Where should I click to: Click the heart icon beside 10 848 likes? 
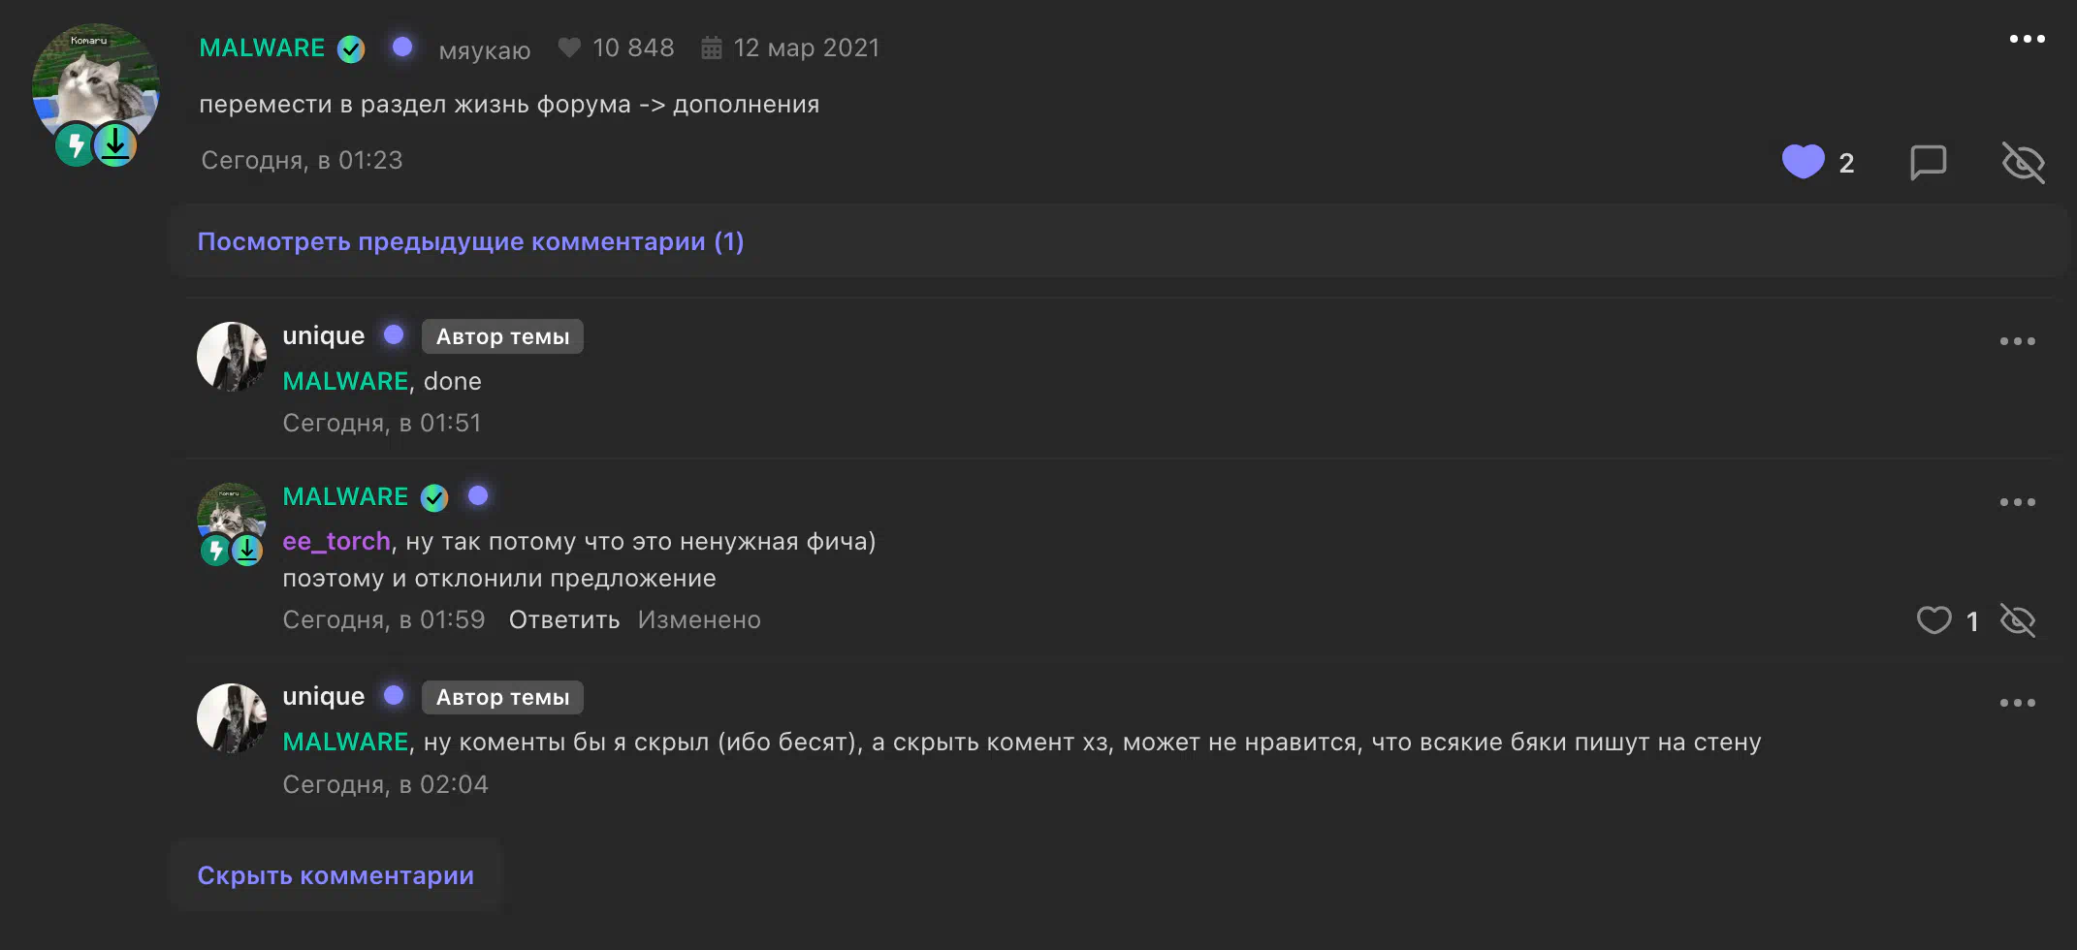[569, 47]
